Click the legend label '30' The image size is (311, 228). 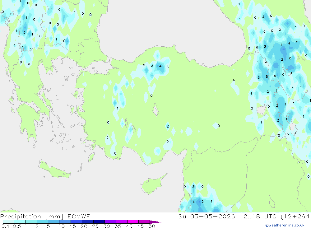[107, 226]
